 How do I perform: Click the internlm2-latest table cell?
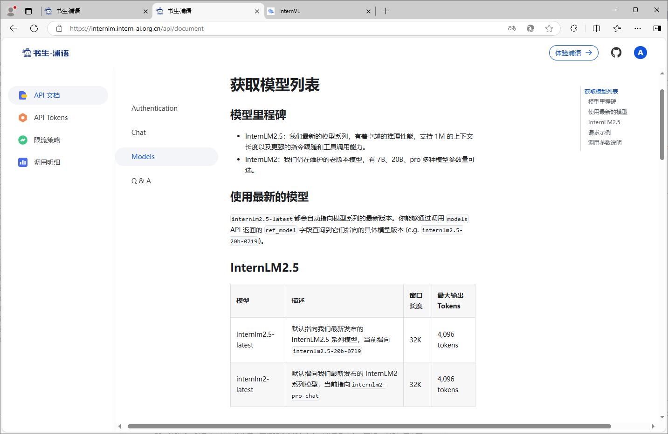click(258, 385)
